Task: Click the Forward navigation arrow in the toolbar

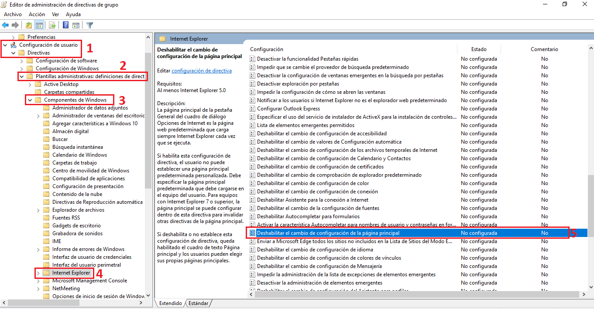Action: pyautogui.click(x=15, y=25)
